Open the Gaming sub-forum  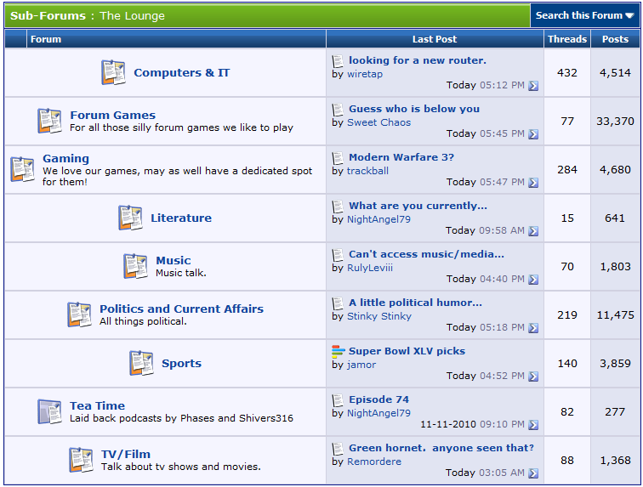click(65, 158)
